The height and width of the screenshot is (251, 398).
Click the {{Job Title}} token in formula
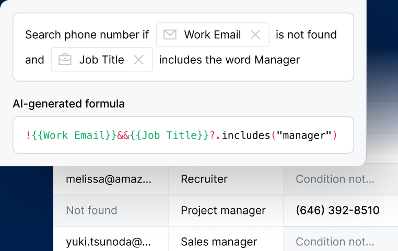coord(170,135)
